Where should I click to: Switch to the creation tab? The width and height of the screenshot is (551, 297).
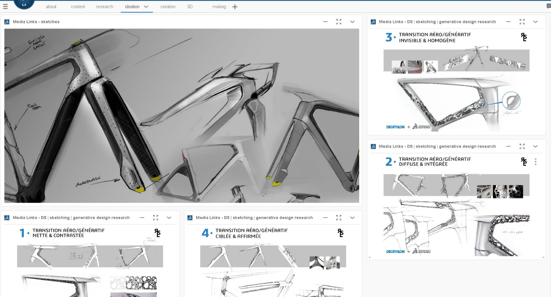click(x=168, y=7)
